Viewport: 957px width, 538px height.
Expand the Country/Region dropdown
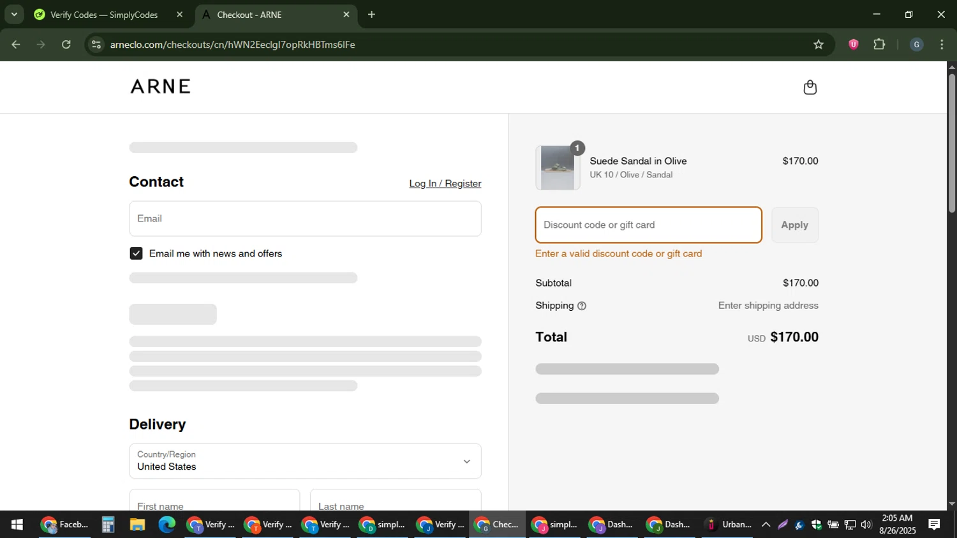pos(305,461)
